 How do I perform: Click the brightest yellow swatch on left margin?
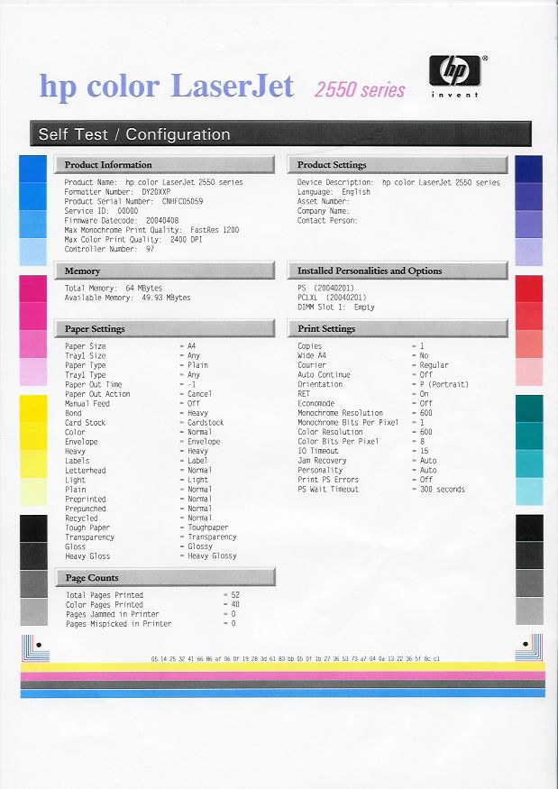(x=33, y=408)
